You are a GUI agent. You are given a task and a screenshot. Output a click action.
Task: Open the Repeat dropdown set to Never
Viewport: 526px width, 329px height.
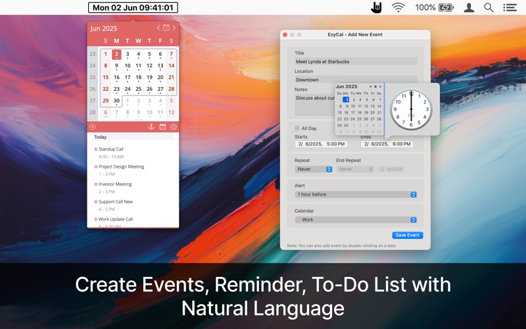pos(314,169)
